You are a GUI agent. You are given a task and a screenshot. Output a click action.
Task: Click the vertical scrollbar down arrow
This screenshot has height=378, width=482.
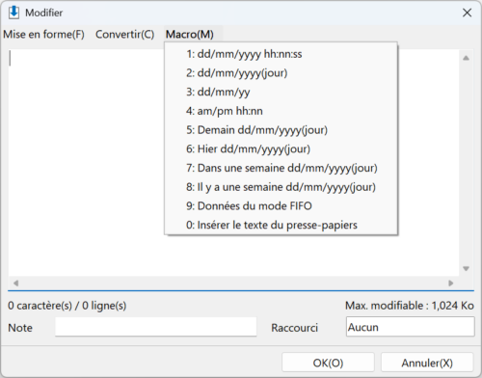click(466, 268)
